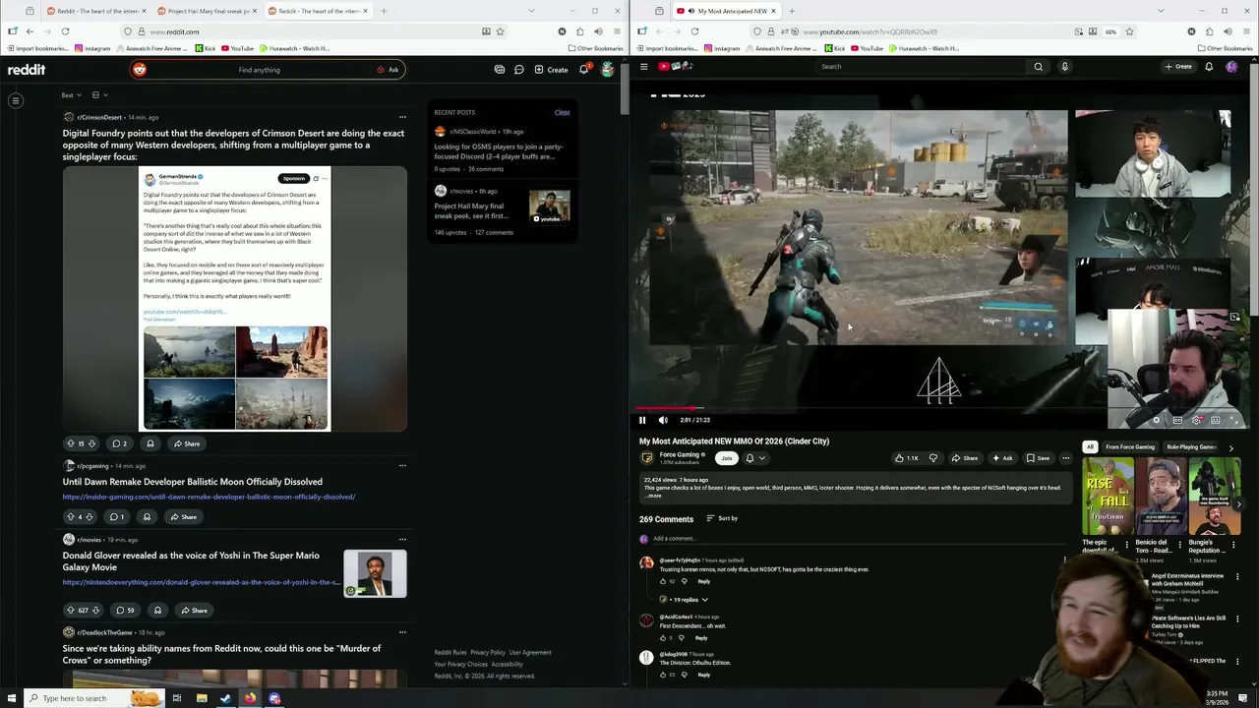
Task: Upvote the Until Dawn Remake post
Action: coord(70,517)
